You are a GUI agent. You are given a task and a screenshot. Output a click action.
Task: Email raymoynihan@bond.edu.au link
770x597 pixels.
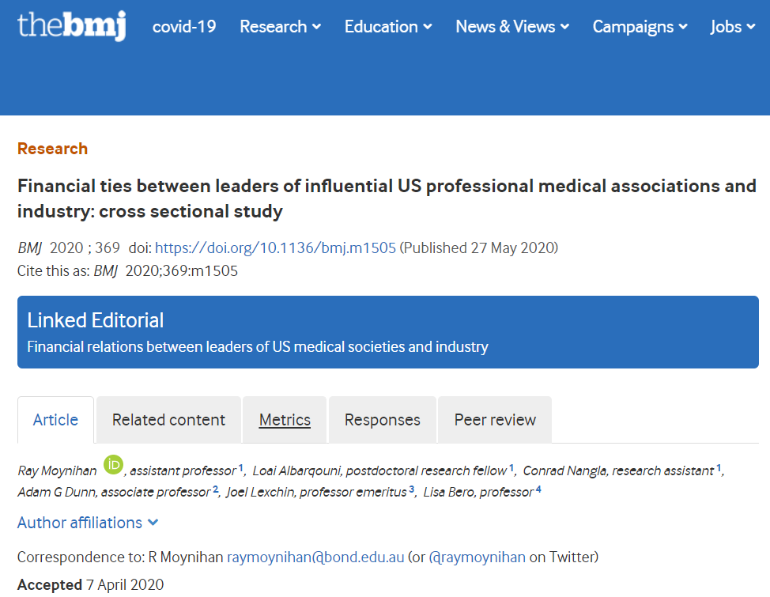click(315, 557)
